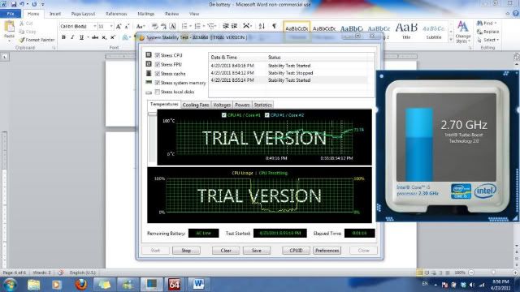Toggle Show paragraph marks icon
520x292 pixels.
[275, 26]
